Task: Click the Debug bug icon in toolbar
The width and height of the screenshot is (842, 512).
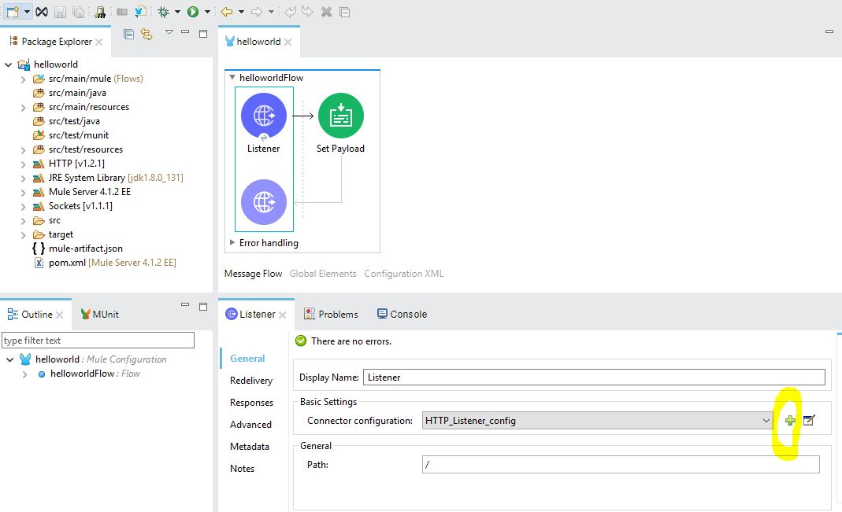Action: [x=163, y=12]
